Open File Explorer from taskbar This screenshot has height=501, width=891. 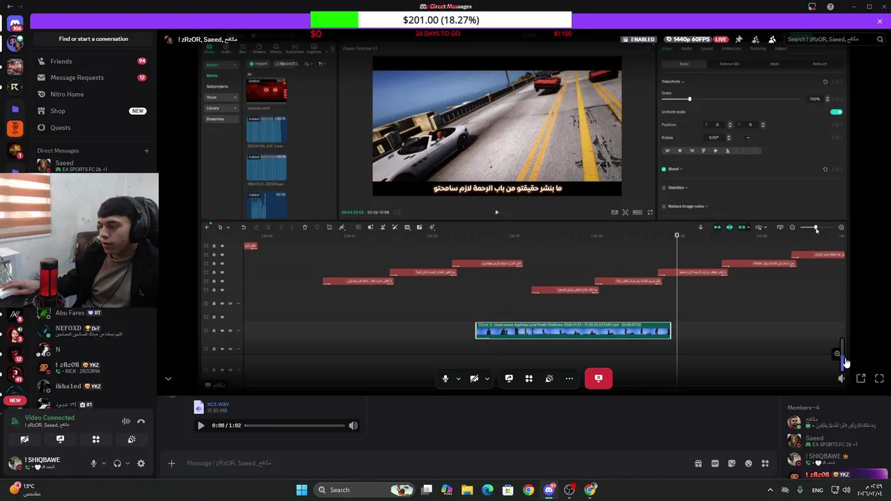pyautogui.click(x=467, y=490)
